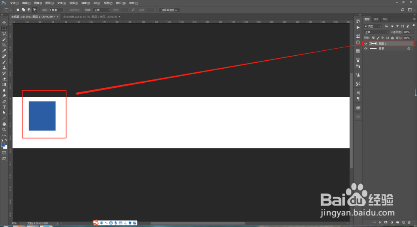Select the Eraser tool
This screenshot has width=417, height=227.
(x=4, y=79)
